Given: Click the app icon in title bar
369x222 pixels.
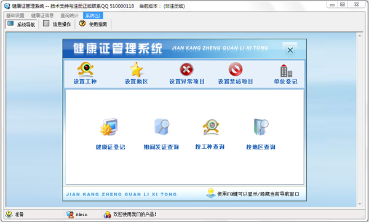Looking at the screenshot, I should tap(7, 6).
